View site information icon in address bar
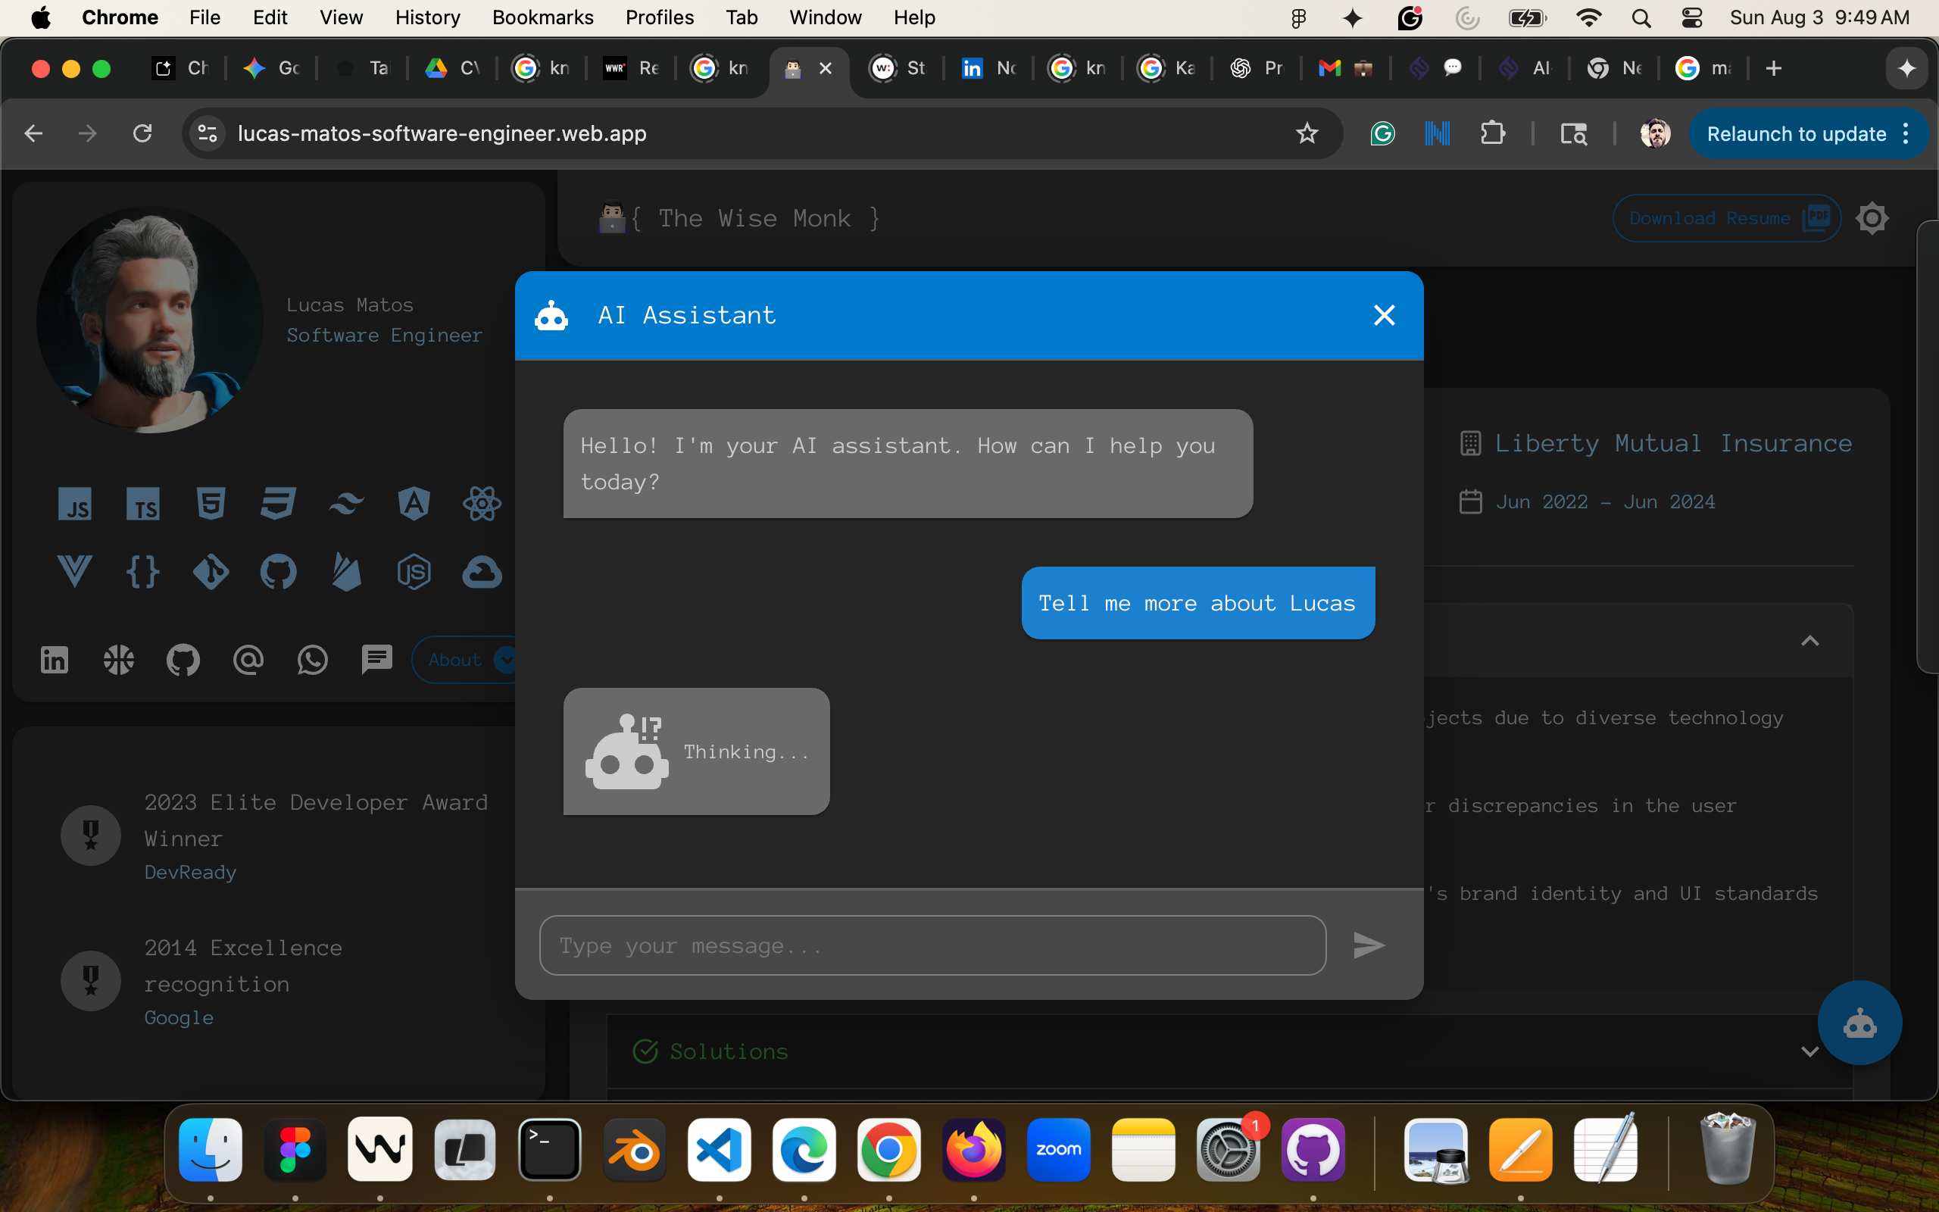This screenshot has width=1939, height=1212. coord(207,133)
